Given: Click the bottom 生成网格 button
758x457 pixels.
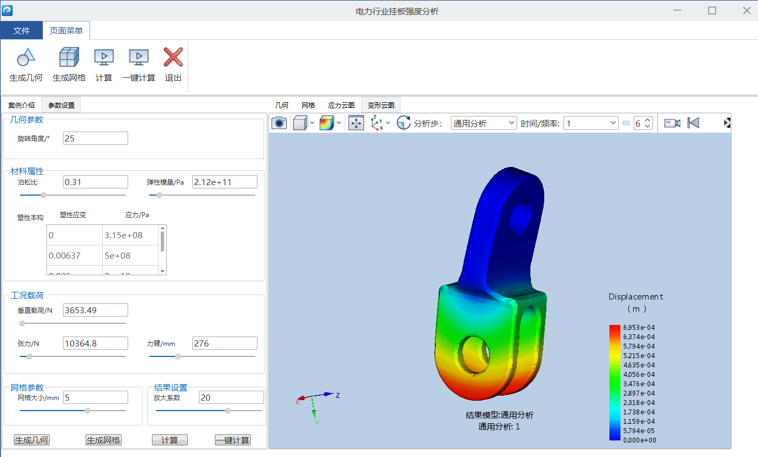Looking at the screenshot, I should point(103,440).
